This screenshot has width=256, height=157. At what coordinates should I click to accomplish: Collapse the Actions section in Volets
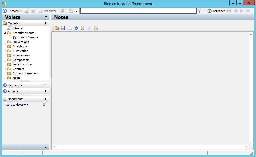pyautogui.click(x=45, y=91)
